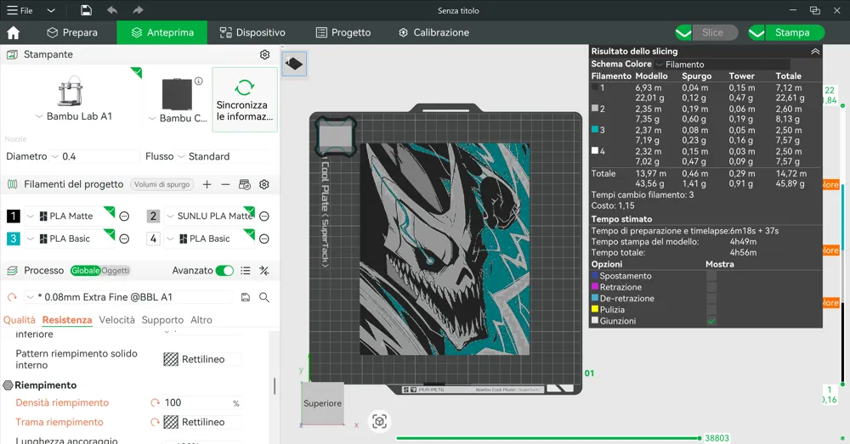Open the nozzle Diametro 0.4 dropdown
This screenshot has width=850, height=444.
[x=95, y=156]
